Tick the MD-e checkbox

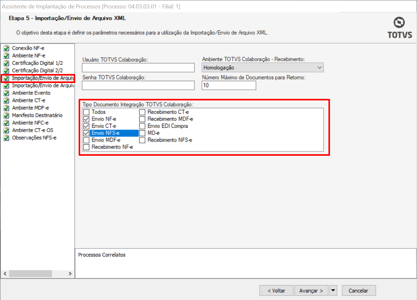[x=142, y=133]
